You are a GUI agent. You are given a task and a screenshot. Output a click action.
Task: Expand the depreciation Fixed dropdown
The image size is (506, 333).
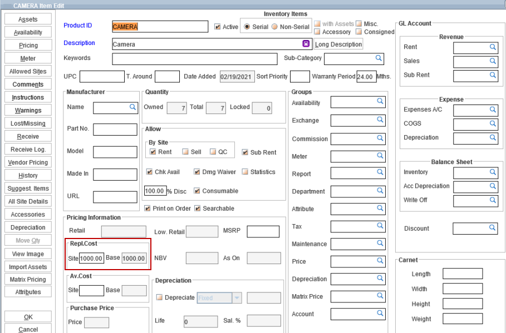(x=237, y=298)
